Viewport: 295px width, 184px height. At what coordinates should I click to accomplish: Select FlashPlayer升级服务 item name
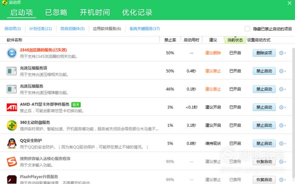[39, 177]
